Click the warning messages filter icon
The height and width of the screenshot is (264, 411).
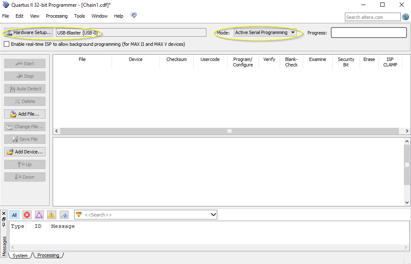51,215
